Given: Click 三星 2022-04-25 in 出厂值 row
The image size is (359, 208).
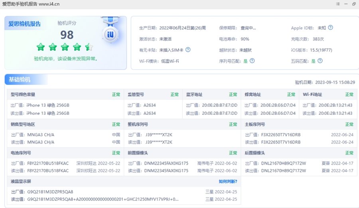Looking at the screenshot, I should pyautogui.click(x=221, y=192).
